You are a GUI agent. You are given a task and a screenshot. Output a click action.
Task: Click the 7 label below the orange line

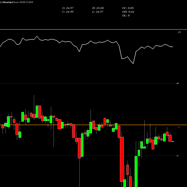pos(179,128)
